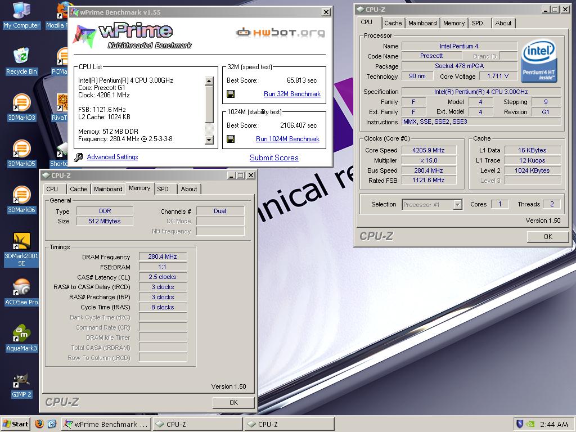Image resolution: width=576 pixels, height=432 pixels.
Task: Click the first CPU-Z taskbar button
Action: [x=197, y=424]
